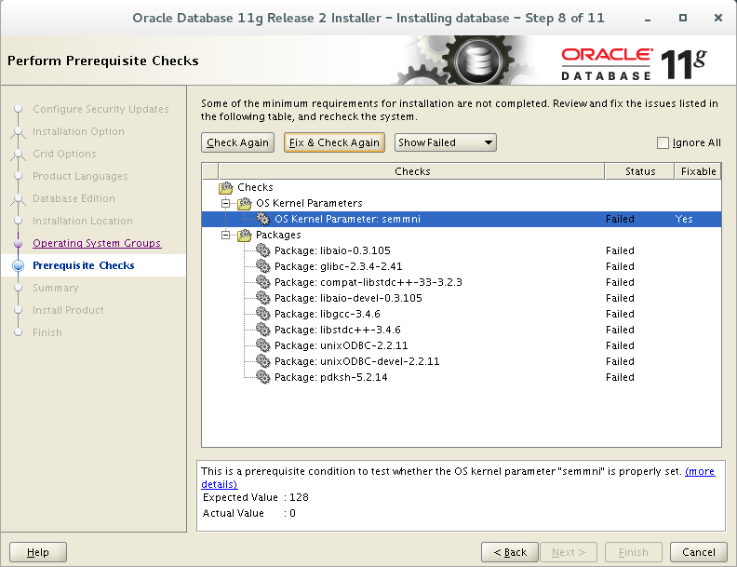Screen dimensions: 737x567
Task: Click gear icon beside libstdc++-3.4.6 package
Action: [262, 330]
